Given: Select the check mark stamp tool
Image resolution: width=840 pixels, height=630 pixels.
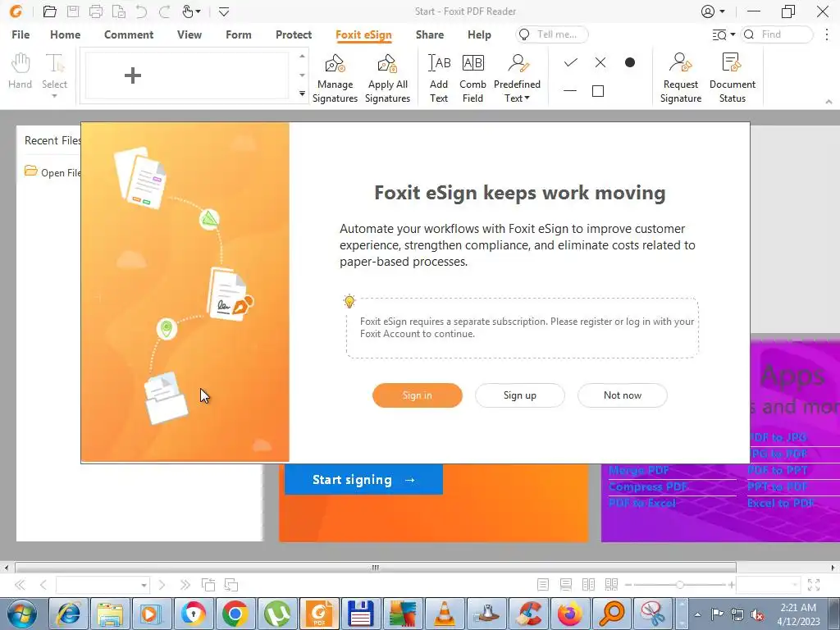Looking at the screenshot, I should coord(571,62).
